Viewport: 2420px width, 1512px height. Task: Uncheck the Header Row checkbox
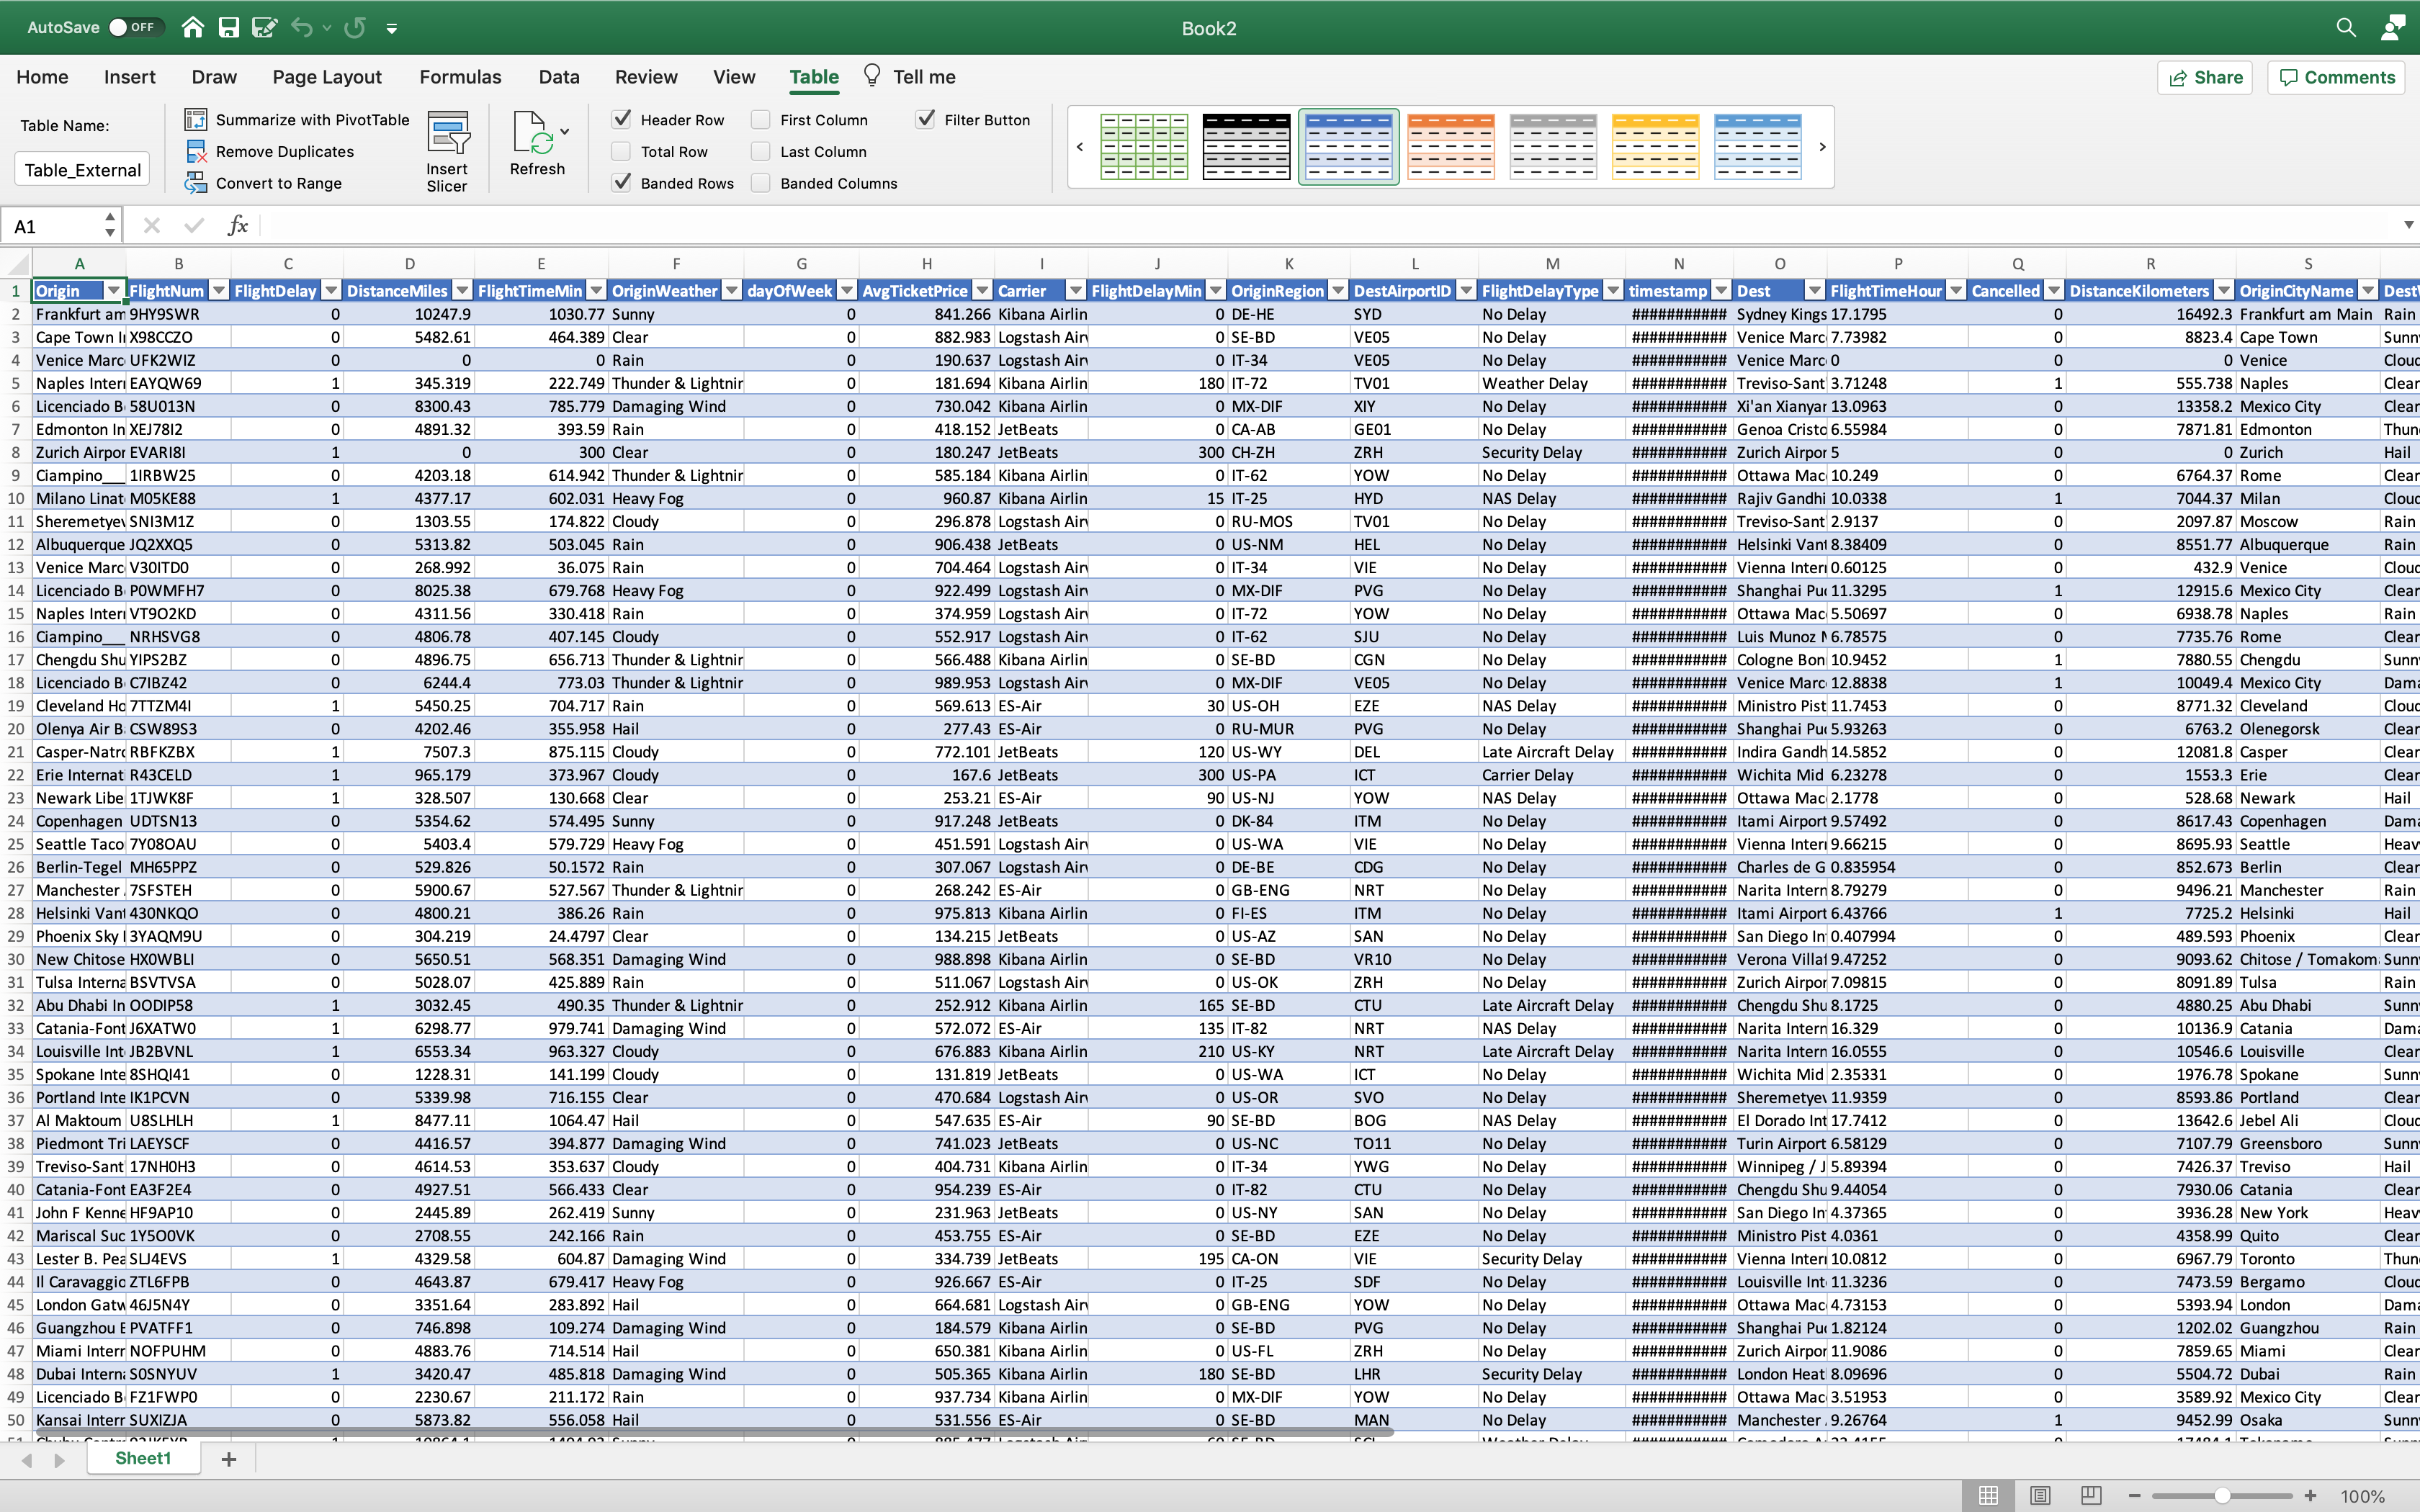622,119
